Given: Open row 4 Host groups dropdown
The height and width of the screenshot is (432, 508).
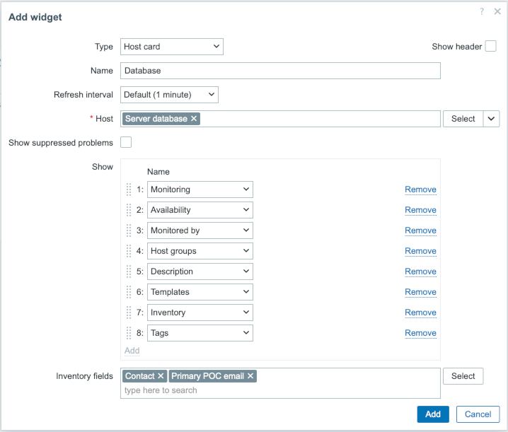Looking at the screenshot, I should pos(200,251).
